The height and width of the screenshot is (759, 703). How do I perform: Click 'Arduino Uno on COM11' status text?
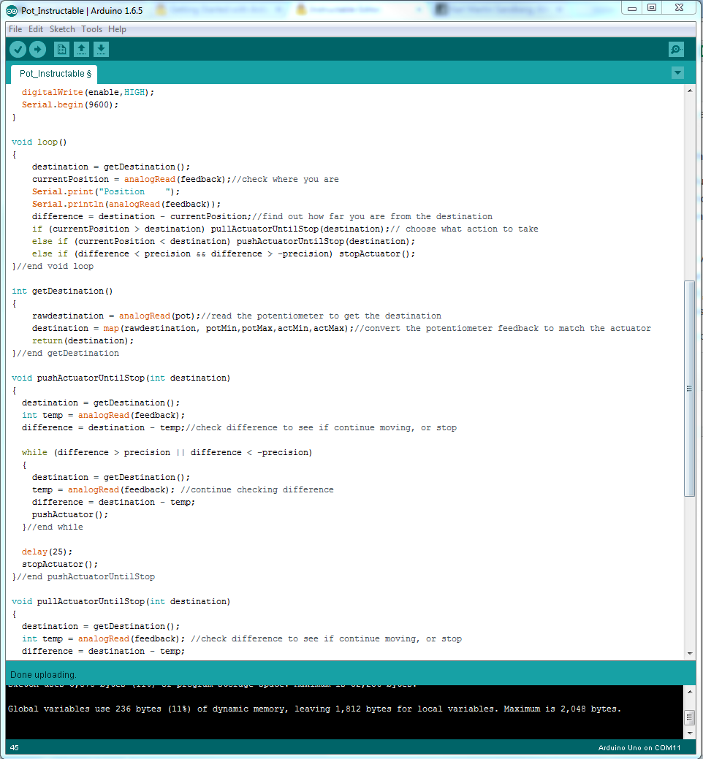tap(639, 748)
